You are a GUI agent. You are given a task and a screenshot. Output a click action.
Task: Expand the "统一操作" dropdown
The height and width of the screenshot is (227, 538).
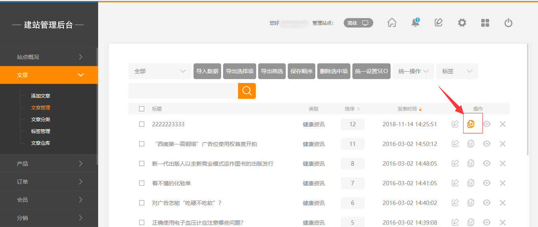(413, 71)
